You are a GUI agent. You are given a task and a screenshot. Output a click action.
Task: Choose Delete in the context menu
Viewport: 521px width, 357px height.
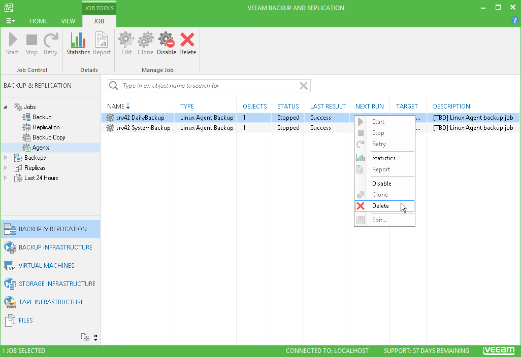[x=384, y=206]
